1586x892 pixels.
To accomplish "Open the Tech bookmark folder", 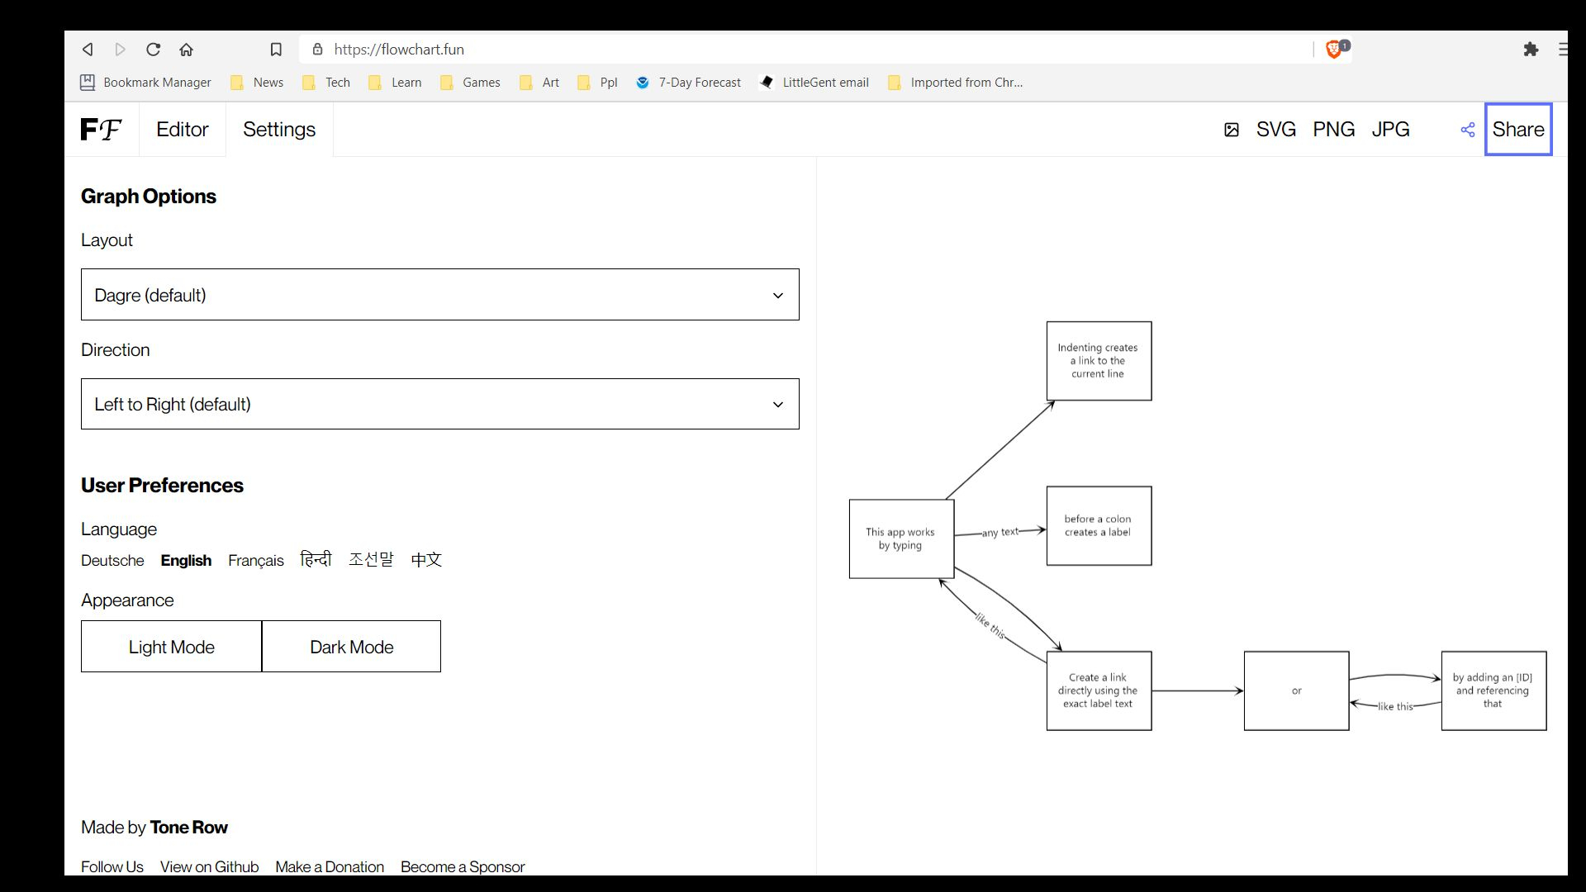I will pyautogui.click(x=326, y=83).
